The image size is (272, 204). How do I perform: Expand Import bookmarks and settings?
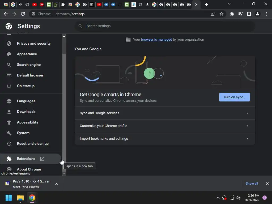pyautogui.click(x=165, y=138)
